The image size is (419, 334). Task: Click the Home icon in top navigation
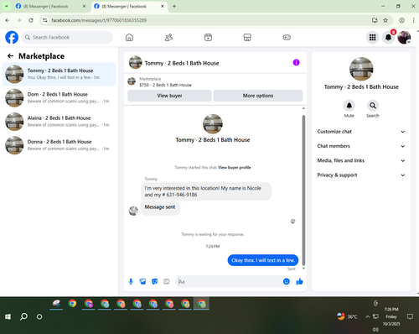[x=129, y=38]
